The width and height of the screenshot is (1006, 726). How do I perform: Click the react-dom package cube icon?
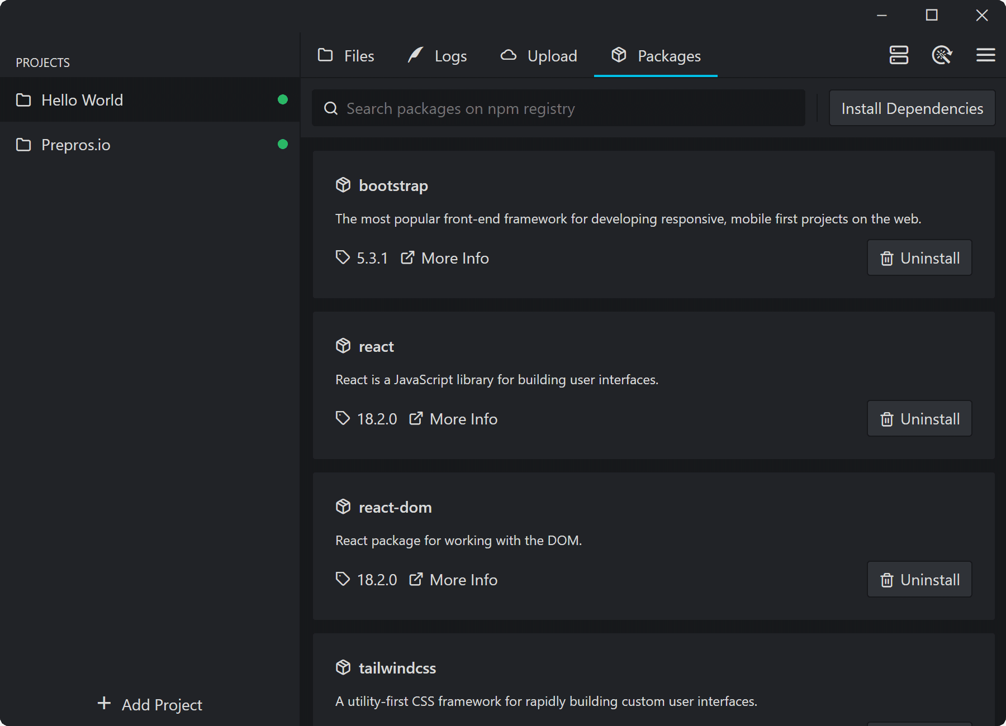pyautogui.click(x=343, y=507)
